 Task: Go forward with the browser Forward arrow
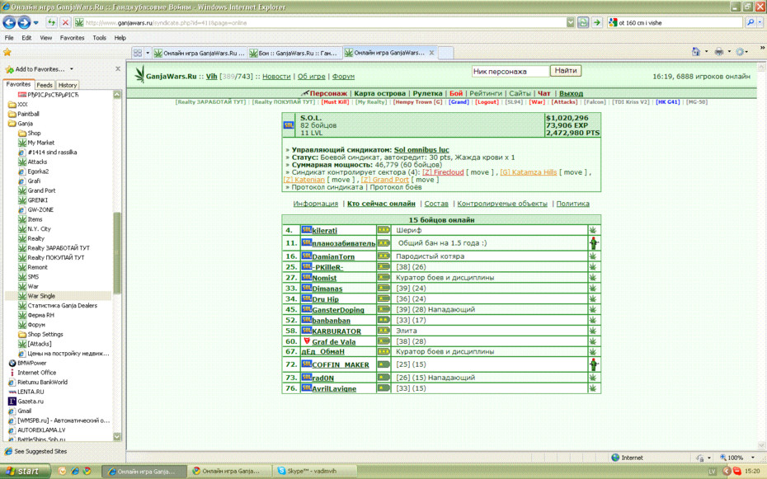pyautogui.click(x=23, y=22)
